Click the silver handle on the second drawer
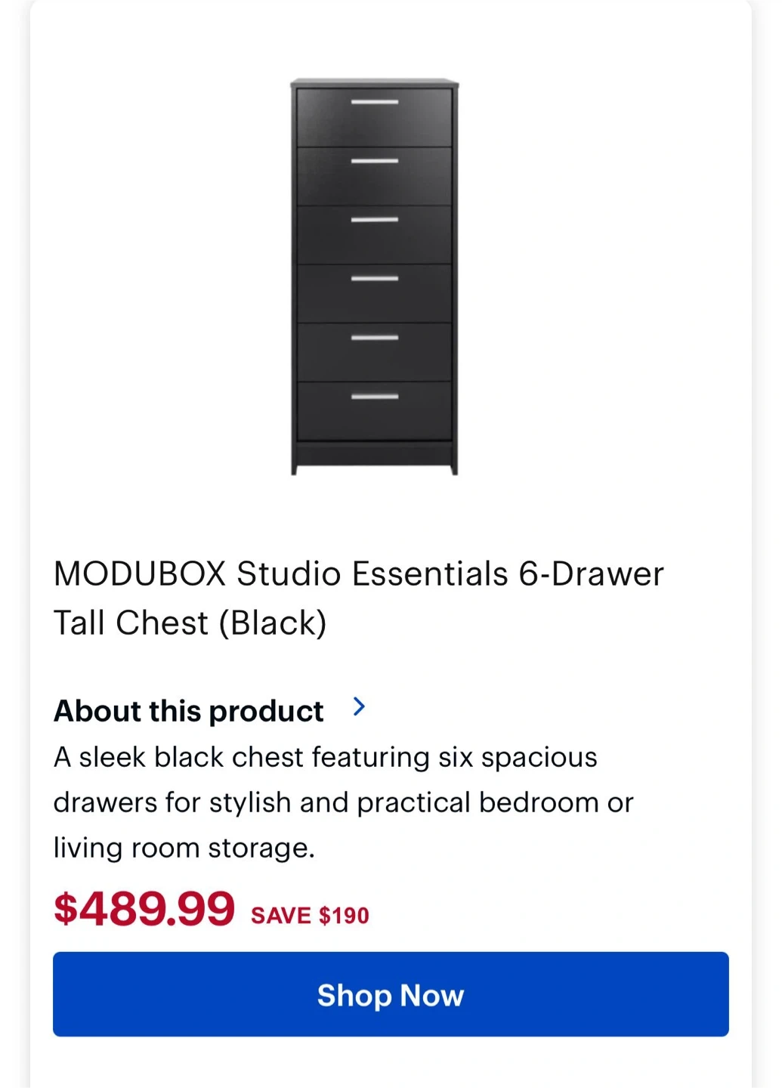This screenshot has height=1088, width=782. [375, 161]
